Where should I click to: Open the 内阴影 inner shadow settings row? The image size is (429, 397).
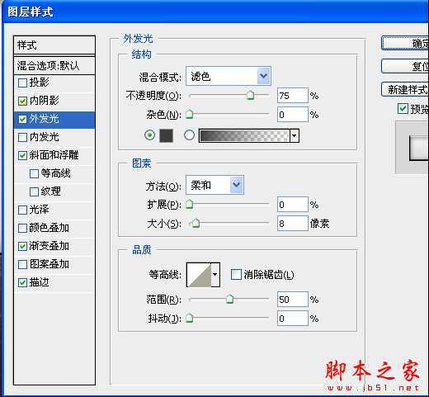tap(54, 102)
